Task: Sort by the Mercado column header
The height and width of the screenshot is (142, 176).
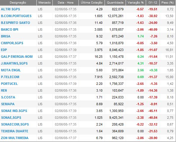Action: coord(44,3)
